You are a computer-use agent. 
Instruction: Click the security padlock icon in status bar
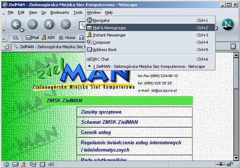pyautogui.click(x=230, y=164)
